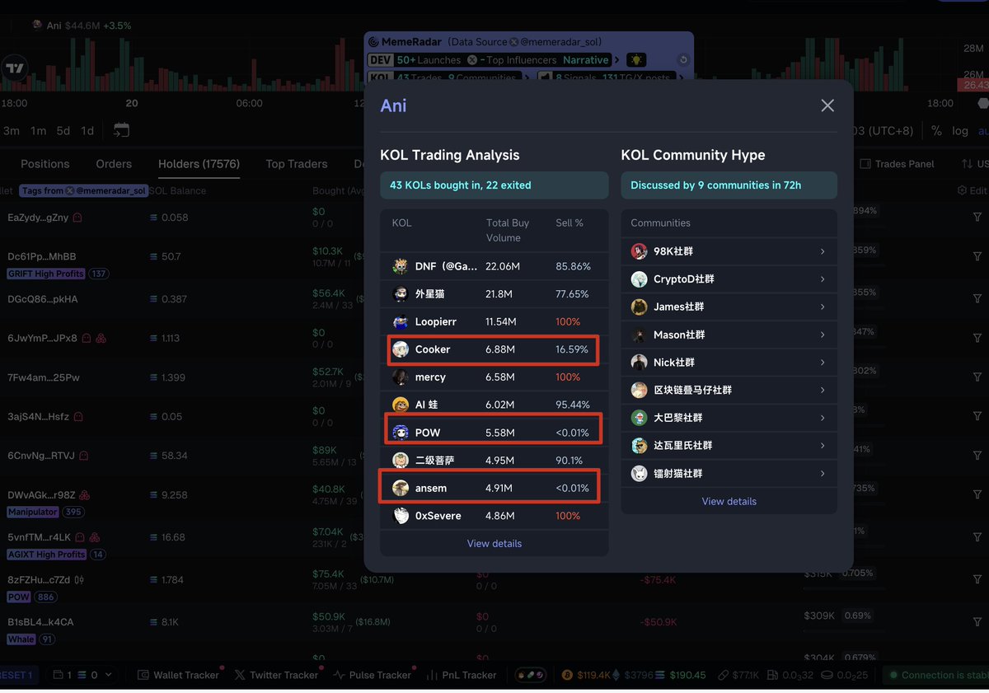Select the 5d chart timeframe
The height and width of the screenshot is (693, 989).
tap(63, 130)
